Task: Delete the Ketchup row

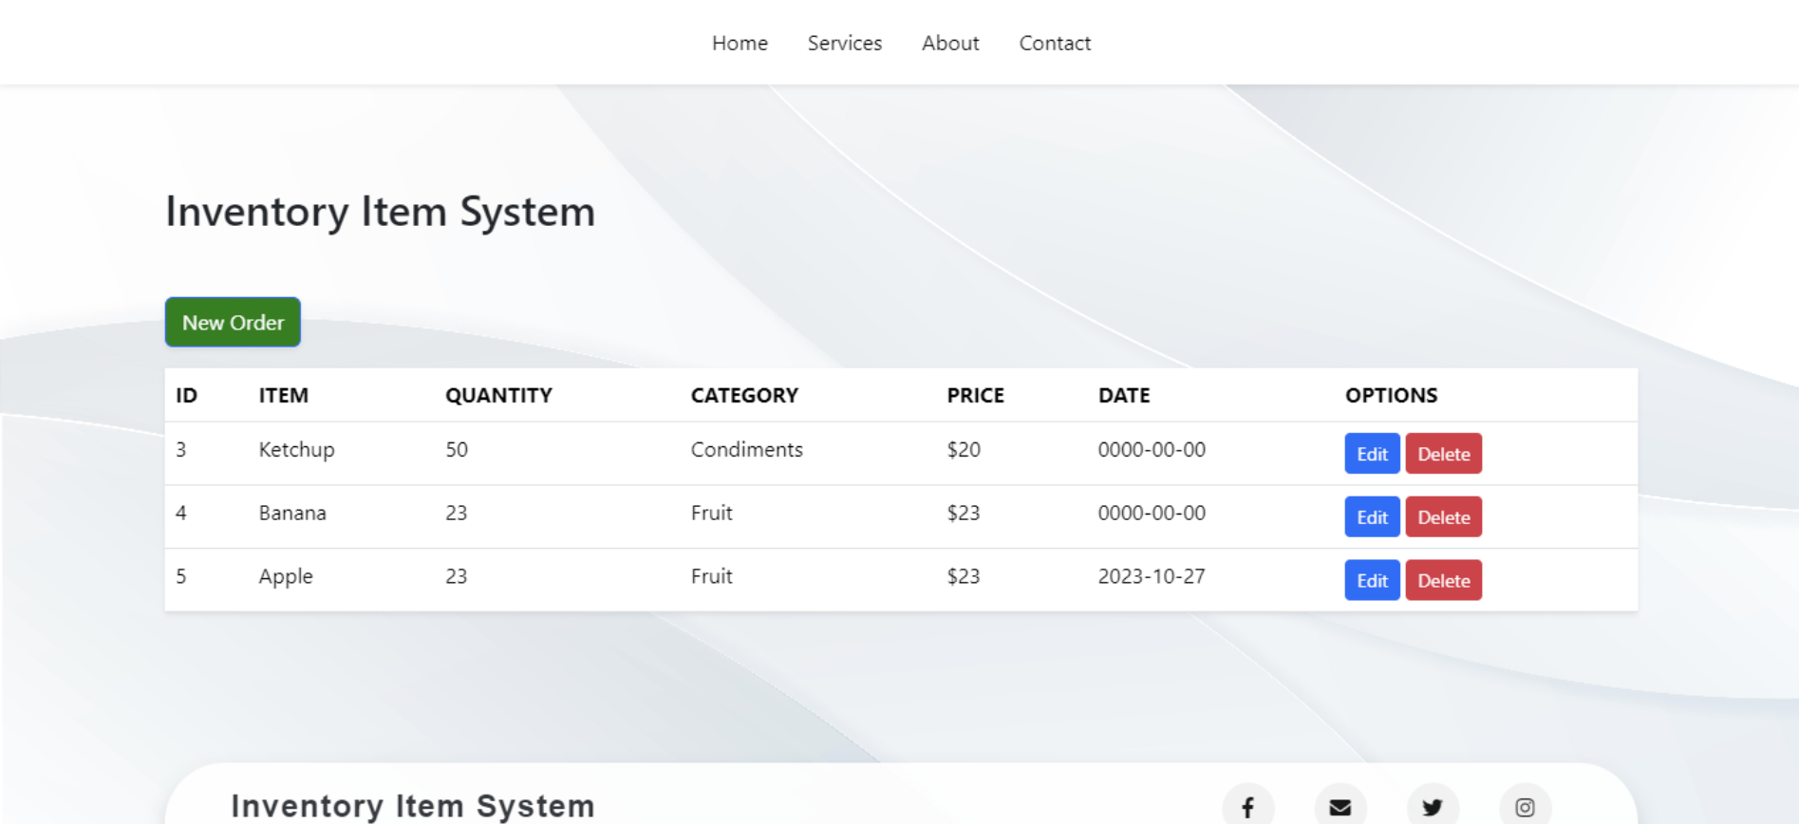Action: point(1443,454)
